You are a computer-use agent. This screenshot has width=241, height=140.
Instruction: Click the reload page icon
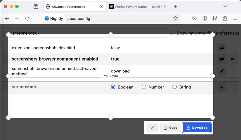click(x=27, y=18)
